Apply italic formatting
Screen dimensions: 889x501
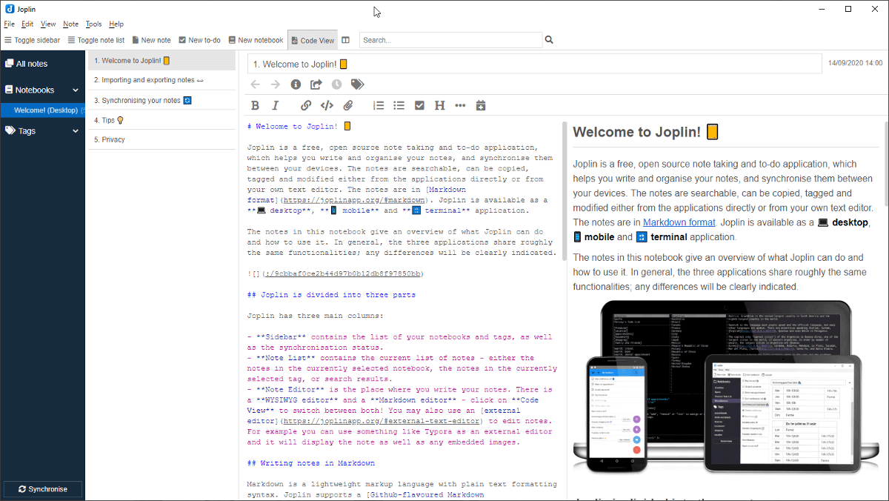click(276, 105)
